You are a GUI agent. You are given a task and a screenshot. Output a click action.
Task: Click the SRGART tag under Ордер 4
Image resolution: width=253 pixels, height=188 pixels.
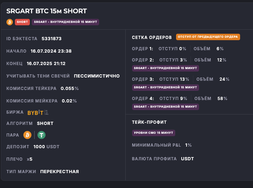tap(165, 106)
